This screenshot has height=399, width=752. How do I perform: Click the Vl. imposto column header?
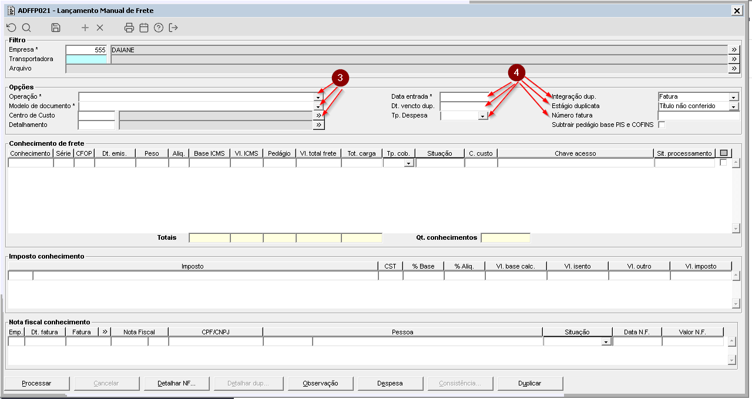[x=701, y=266]
